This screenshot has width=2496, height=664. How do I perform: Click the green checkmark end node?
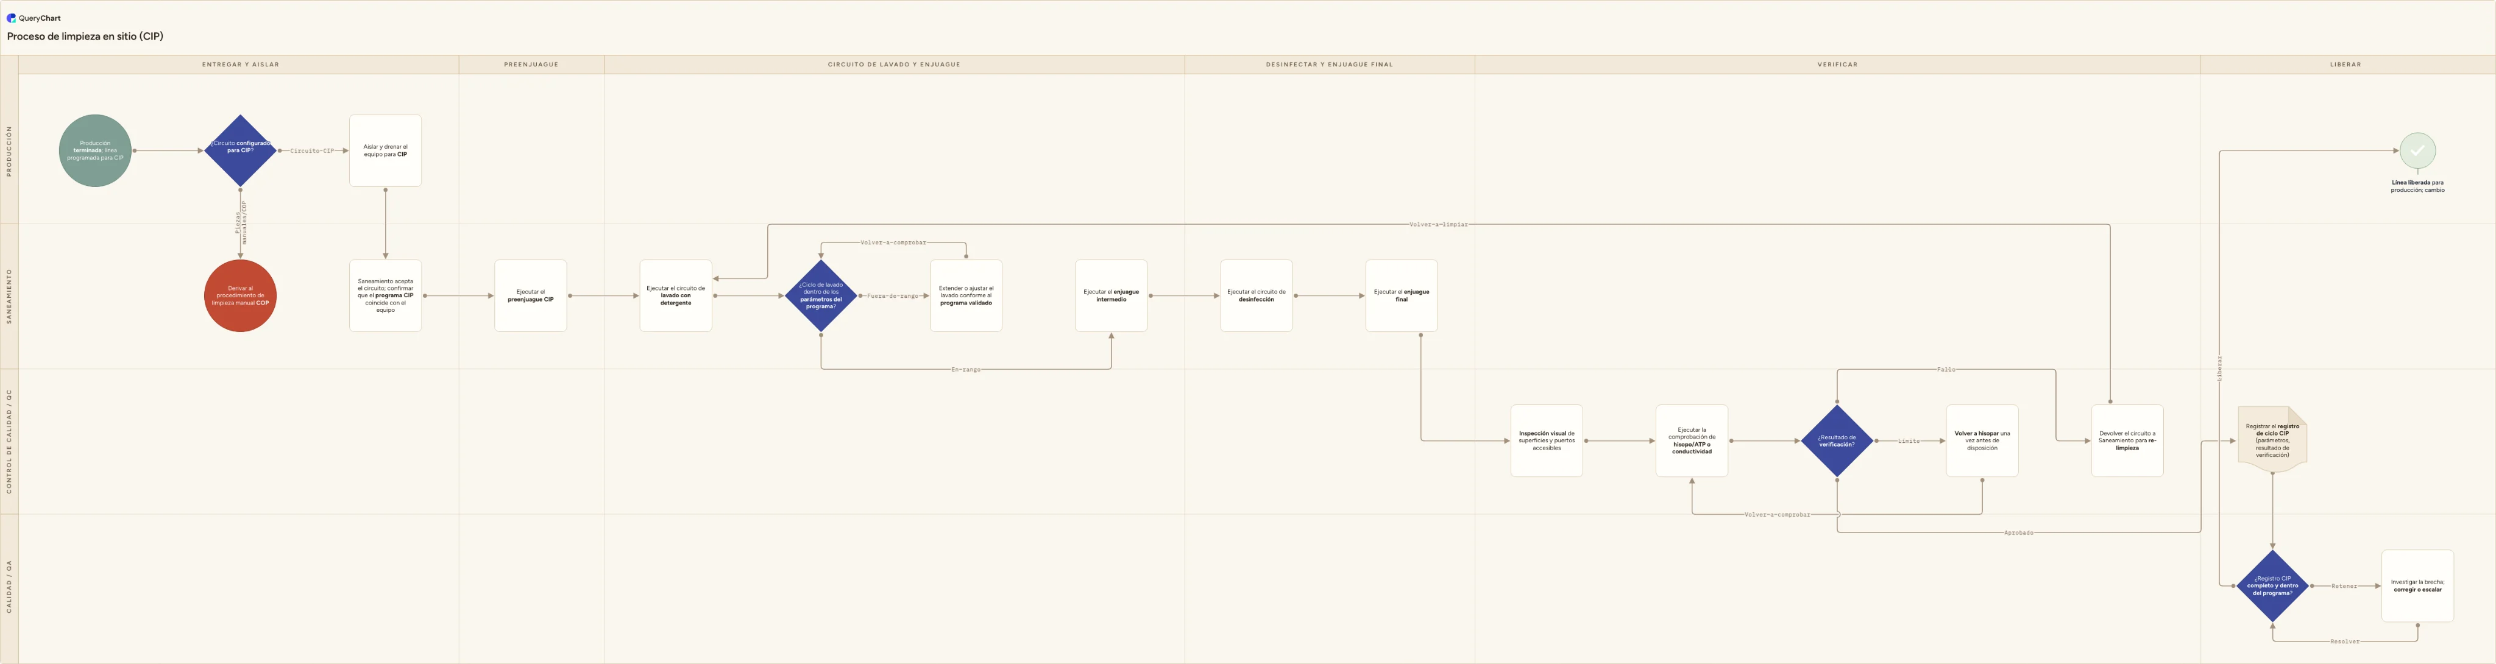coord(2417,151)
